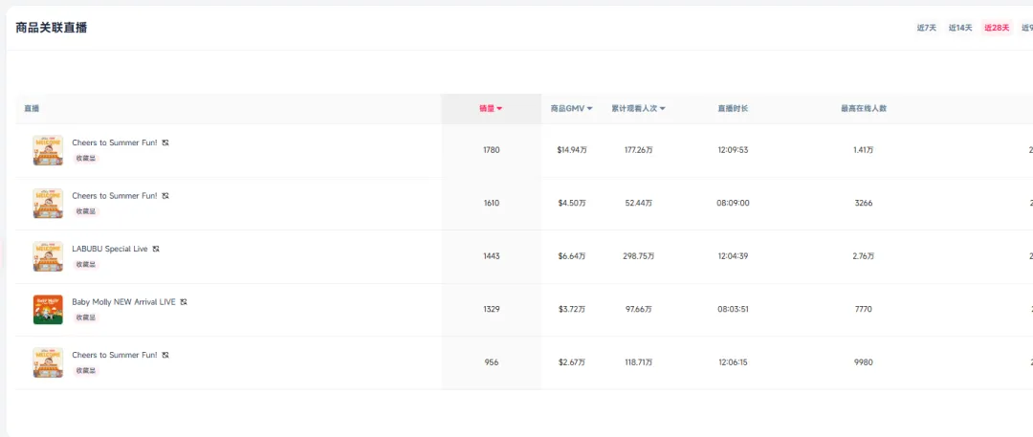Open the LABUBU Special Live thumbnail
Viewport: 1033px width, 437px height.
pos(48,256)
